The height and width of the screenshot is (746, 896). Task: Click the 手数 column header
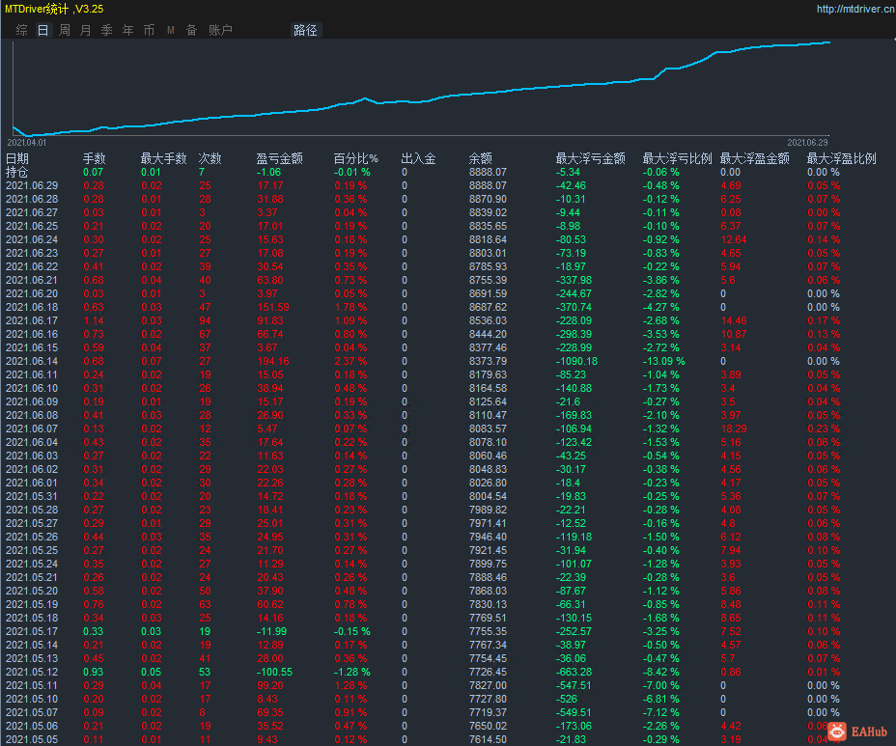(95, 158)
